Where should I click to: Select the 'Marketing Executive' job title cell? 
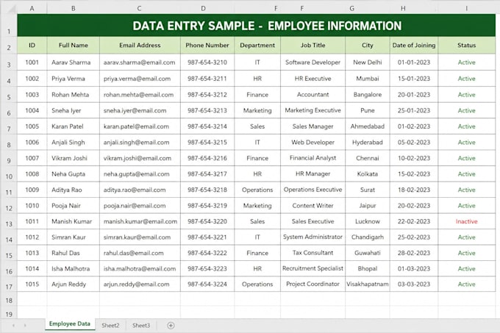tap(312, 110)
